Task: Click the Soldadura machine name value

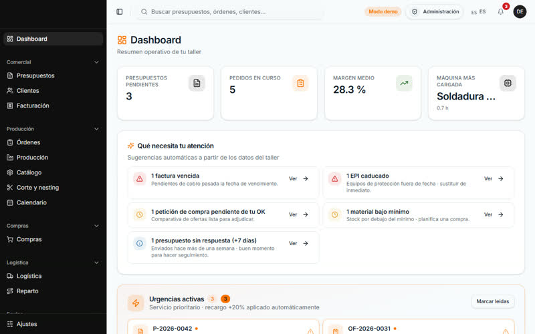Action: 466,96
